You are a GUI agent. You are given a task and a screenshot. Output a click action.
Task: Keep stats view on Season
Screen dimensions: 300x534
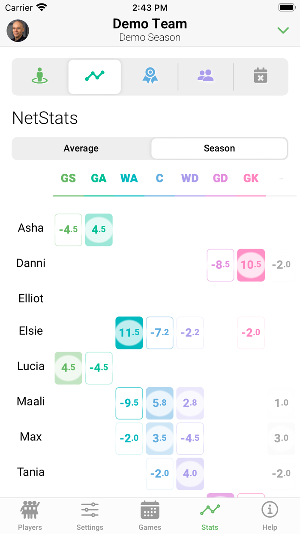(x=219, y=148)
